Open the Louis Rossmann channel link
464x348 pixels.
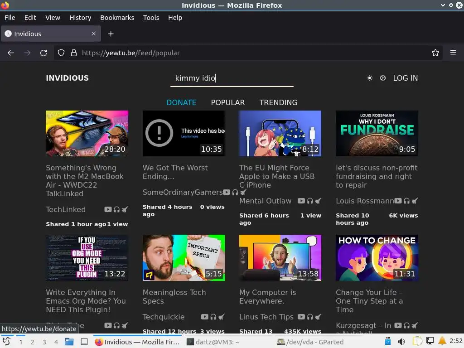click(x=365, y=201)
